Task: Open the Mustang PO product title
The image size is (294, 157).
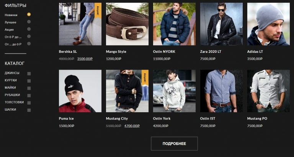Action: pos(257,119)
